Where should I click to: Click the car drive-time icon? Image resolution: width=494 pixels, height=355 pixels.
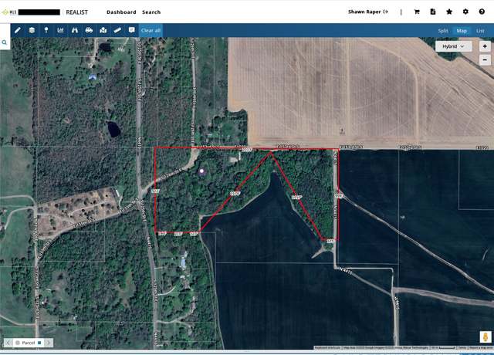(90, 30)
